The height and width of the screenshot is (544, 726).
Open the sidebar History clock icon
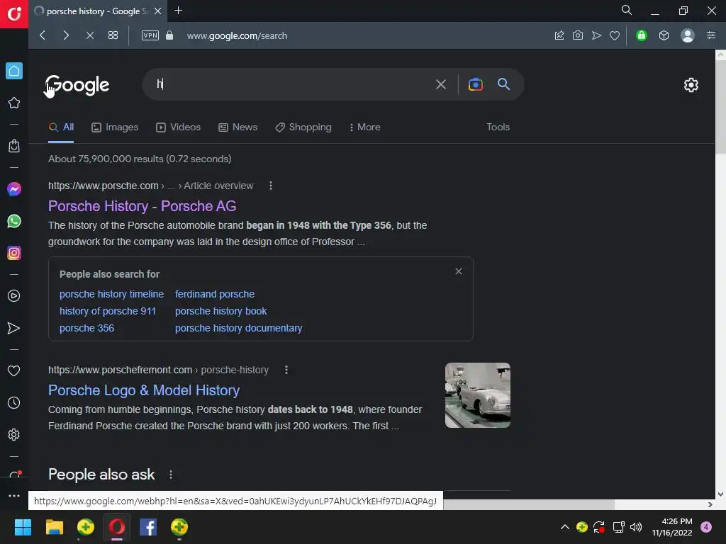pyautogui.click(x=14, y=403)
